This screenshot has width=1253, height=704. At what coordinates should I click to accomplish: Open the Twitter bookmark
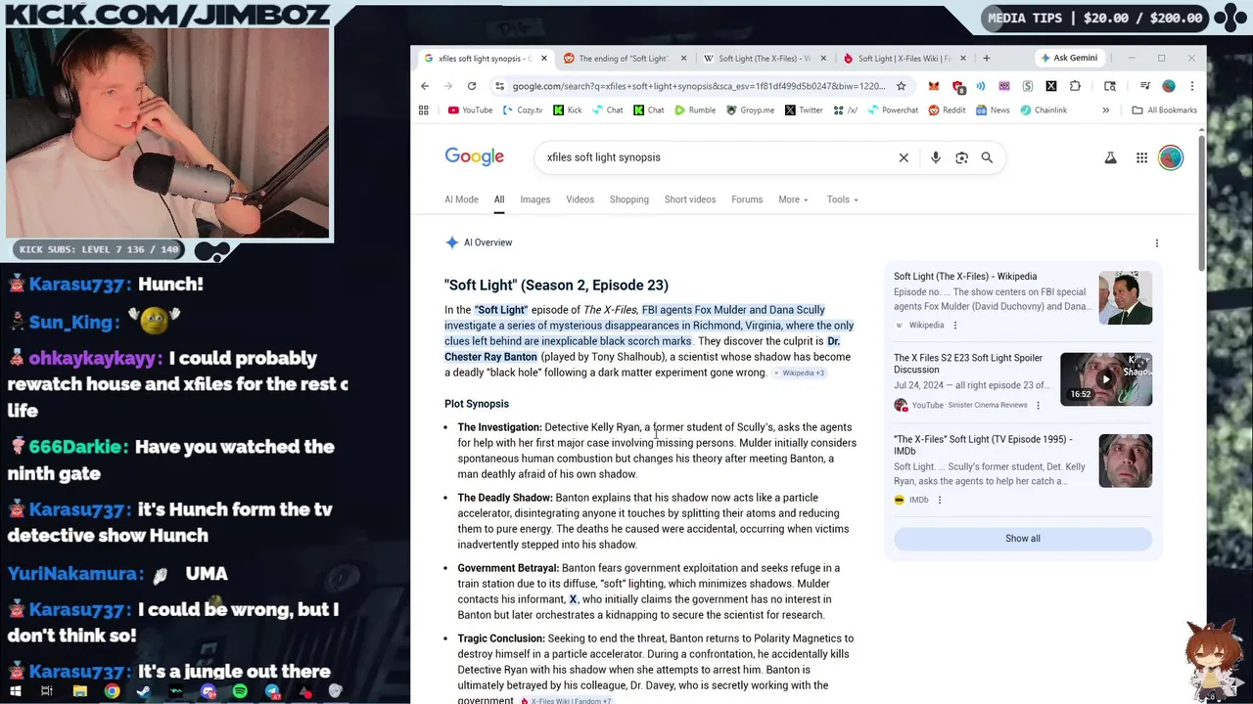tap(804, 110)
